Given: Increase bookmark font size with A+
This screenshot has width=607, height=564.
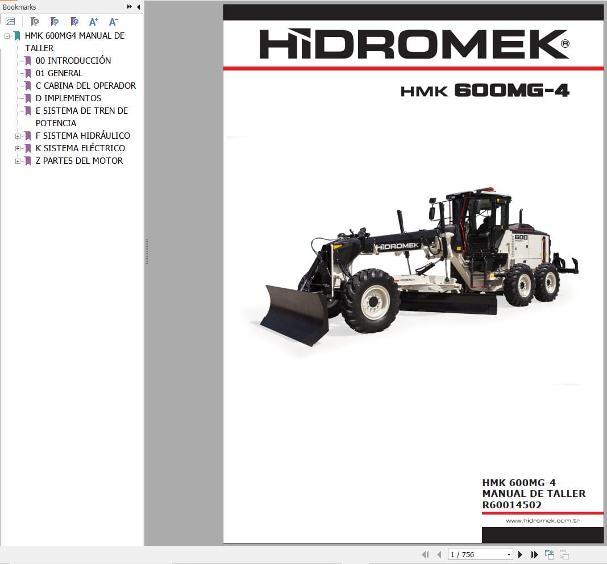Looking at the screenshot, I should [94, 22].
